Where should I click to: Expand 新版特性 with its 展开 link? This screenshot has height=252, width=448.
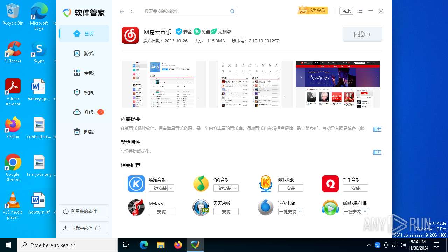tap(377, 152)
